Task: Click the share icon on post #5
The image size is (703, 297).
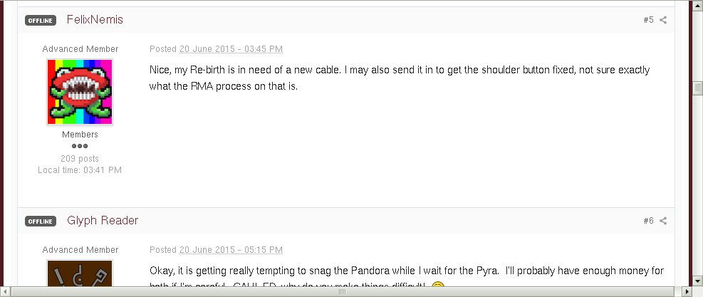Action: click(x=663, y=20)
